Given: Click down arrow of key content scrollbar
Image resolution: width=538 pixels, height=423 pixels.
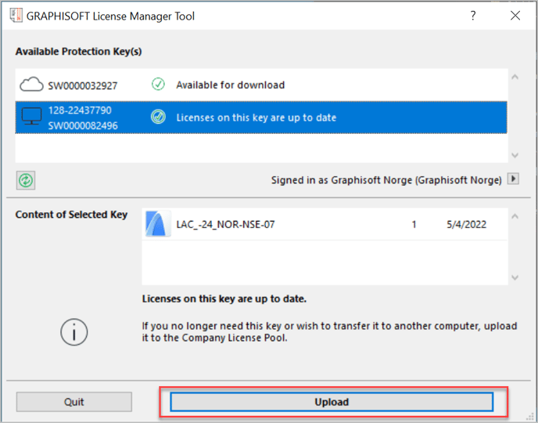Looking at the screenshot, I should pos(515,277).
